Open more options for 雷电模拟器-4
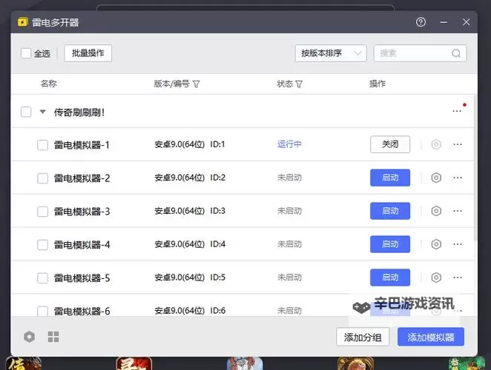 458,244
